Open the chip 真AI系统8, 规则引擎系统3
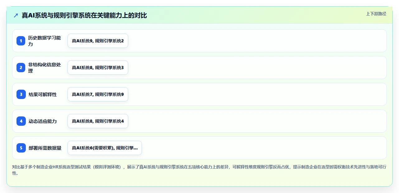This screenshot has height=193, width=399. tap(98, 68)
